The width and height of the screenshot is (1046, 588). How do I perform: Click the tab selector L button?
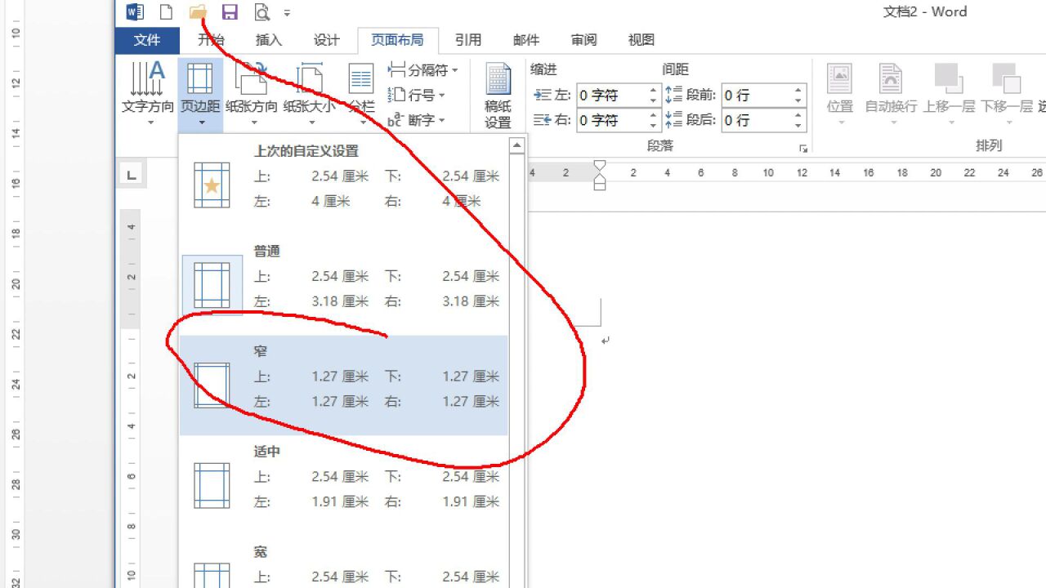point(132,173)
